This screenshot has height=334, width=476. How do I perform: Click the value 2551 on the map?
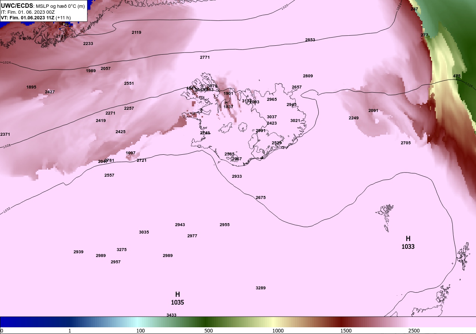129,83
